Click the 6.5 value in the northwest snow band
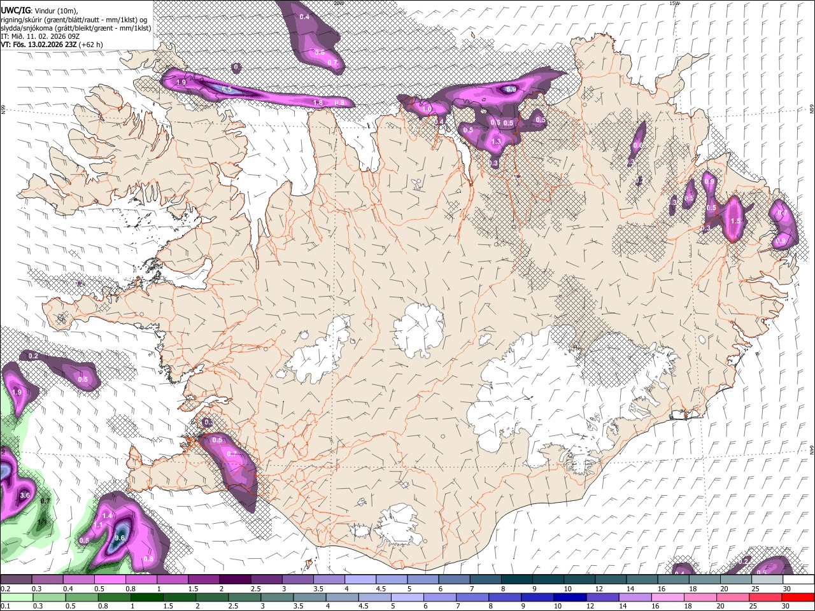Image resolution: width=815 pixels, height=611 pixels. (227, 90)
